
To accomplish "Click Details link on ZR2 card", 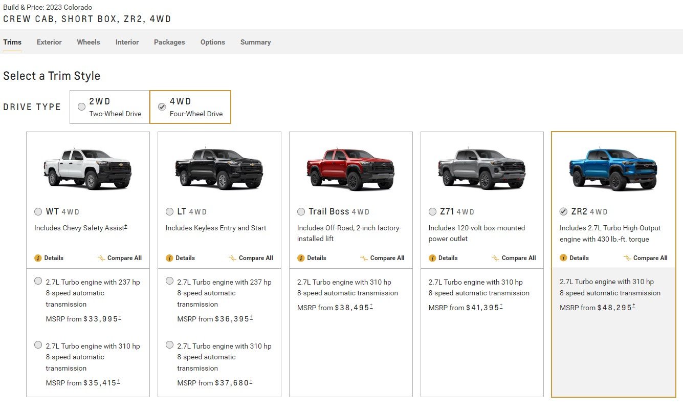I will [x=579, y=258].
